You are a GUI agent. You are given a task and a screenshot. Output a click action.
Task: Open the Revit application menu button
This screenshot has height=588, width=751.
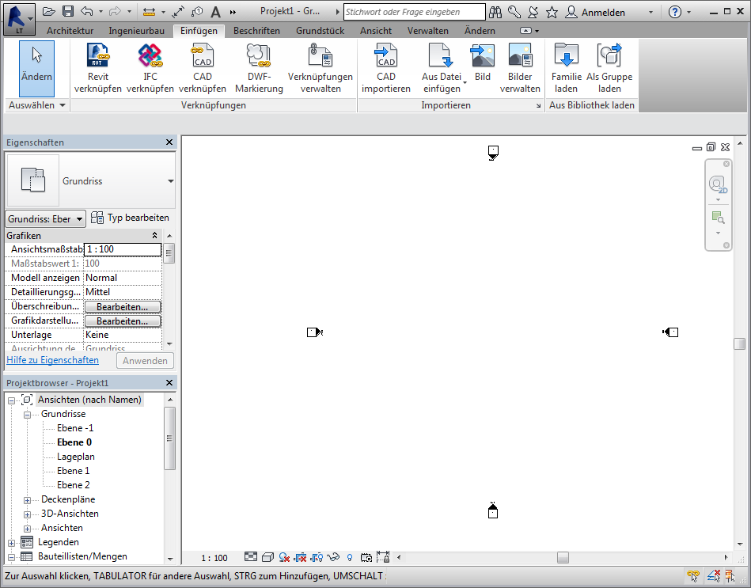[19, 19]
